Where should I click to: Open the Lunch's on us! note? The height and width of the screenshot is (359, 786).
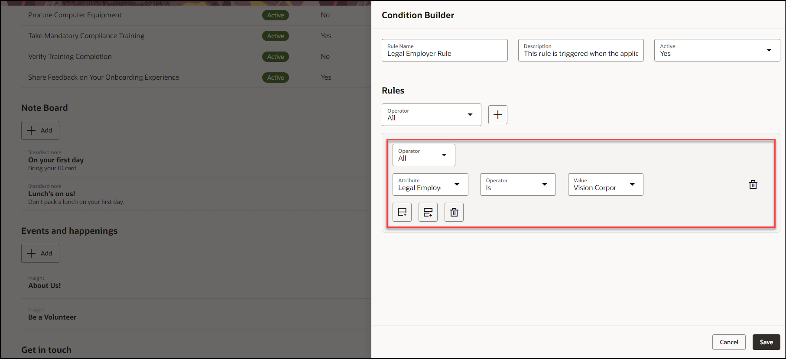click(x=196, y=194)
